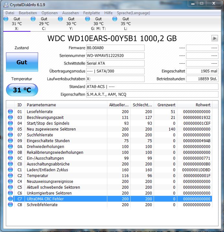The width and height of the screenshot is (224, 232).
Task: Switch to disk G: M: T:
Action: (98, 24)
